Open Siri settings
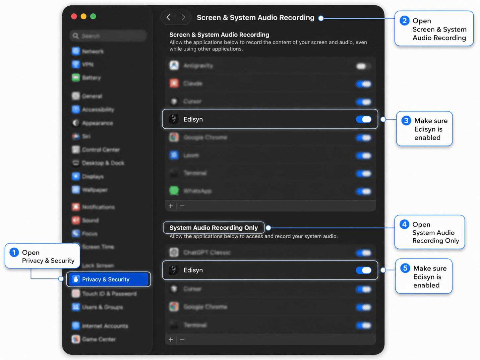Viewport: 480px width, 360px height. (81, 136)
